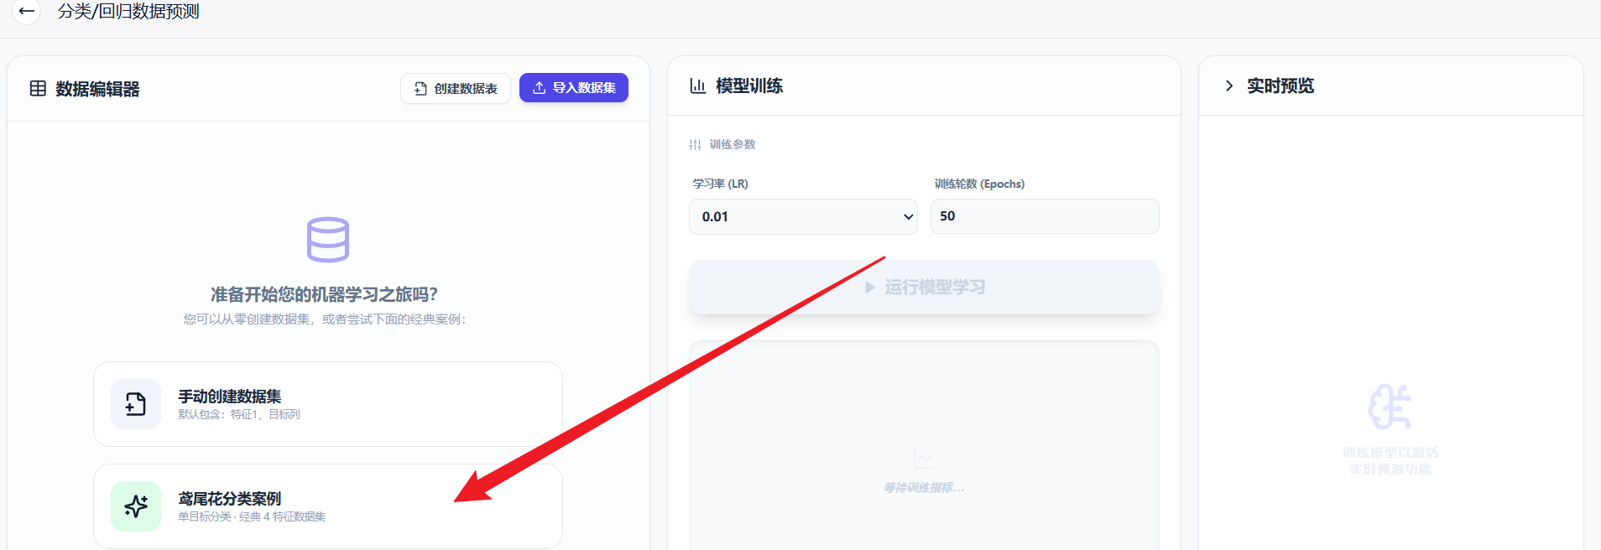Open the learning rate dropdown
The image size is (1601, 550).
(x=802, y=216)
